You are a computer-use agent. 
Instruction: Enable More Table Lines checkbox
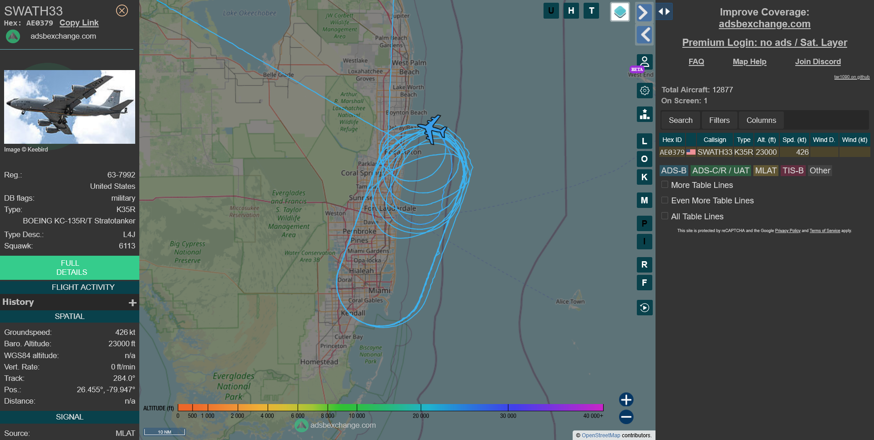click(x=665, y=185)
